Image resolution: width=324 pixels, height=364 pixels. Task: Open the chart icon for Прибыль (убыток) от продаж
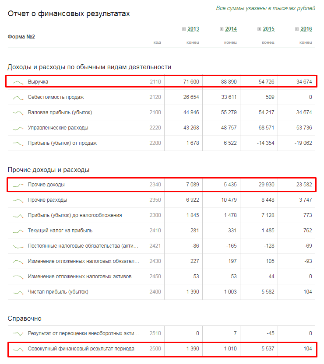[18, 143]
